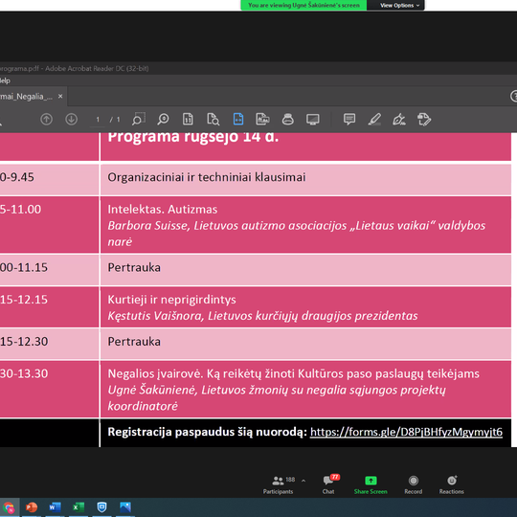The width and height of the screenshot is (517, 517).
Task: Click the 'Programa rugsėjo 14 d.' heading
Action: pos(193,138)
